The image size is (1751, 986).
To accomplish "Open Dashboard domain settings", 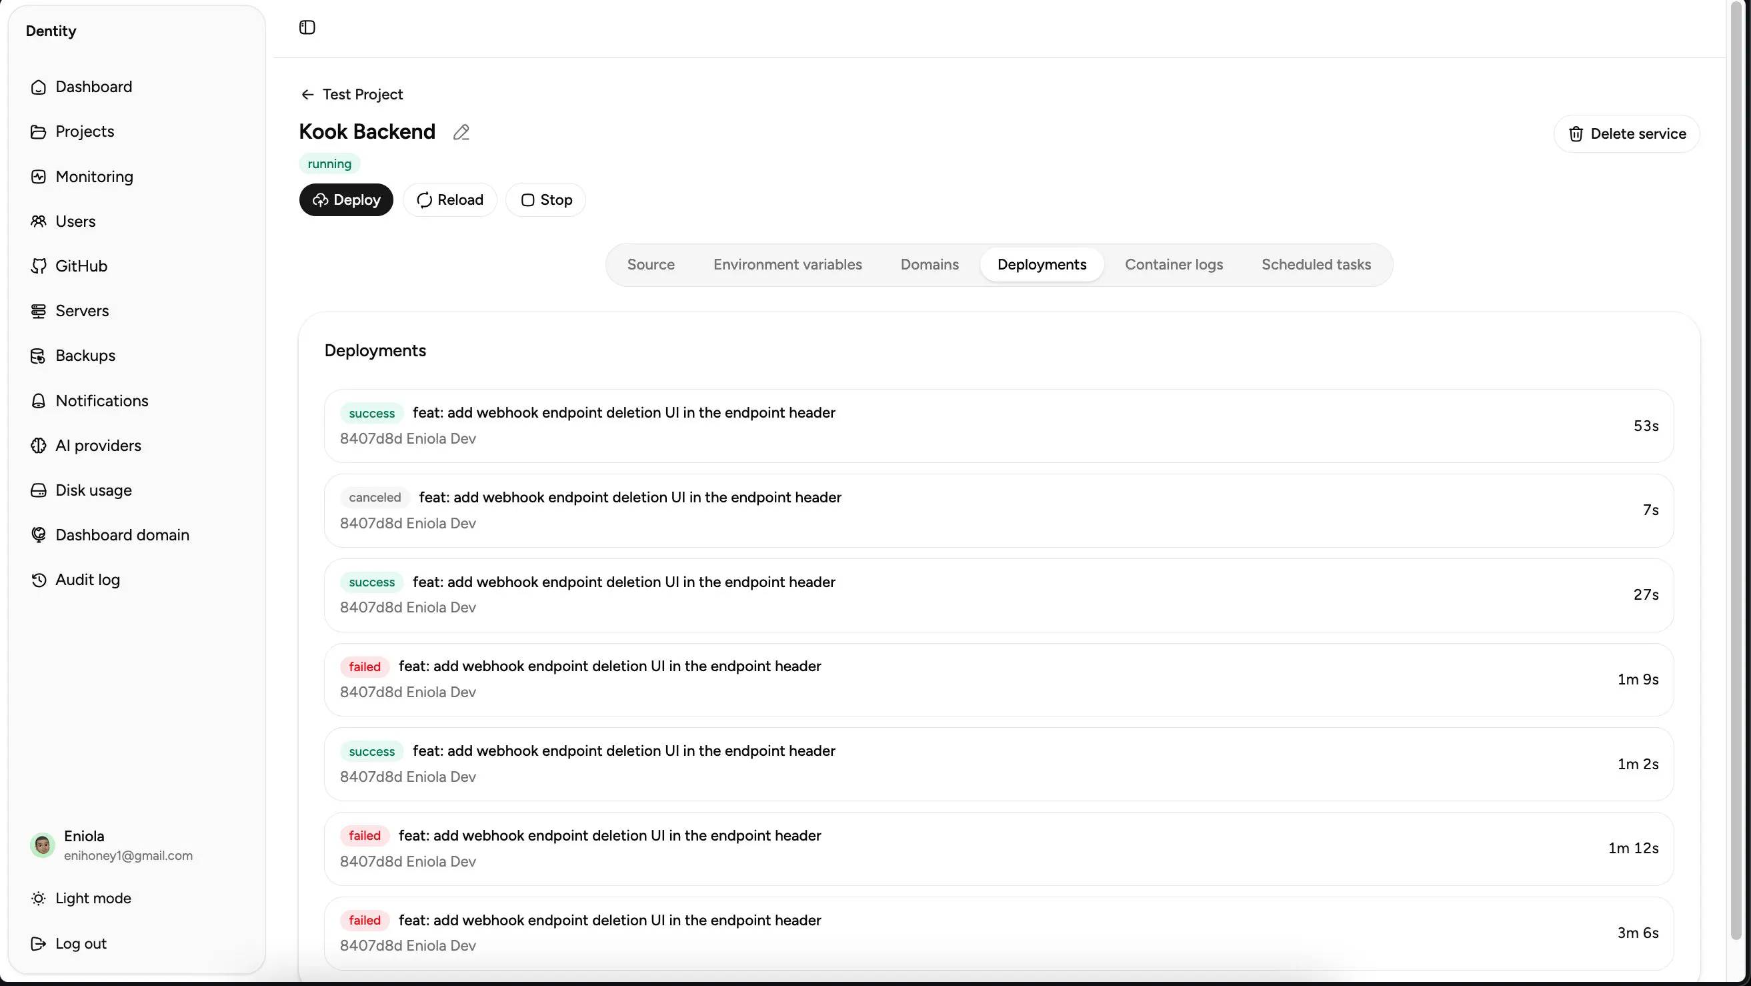I will coord(109,535).
